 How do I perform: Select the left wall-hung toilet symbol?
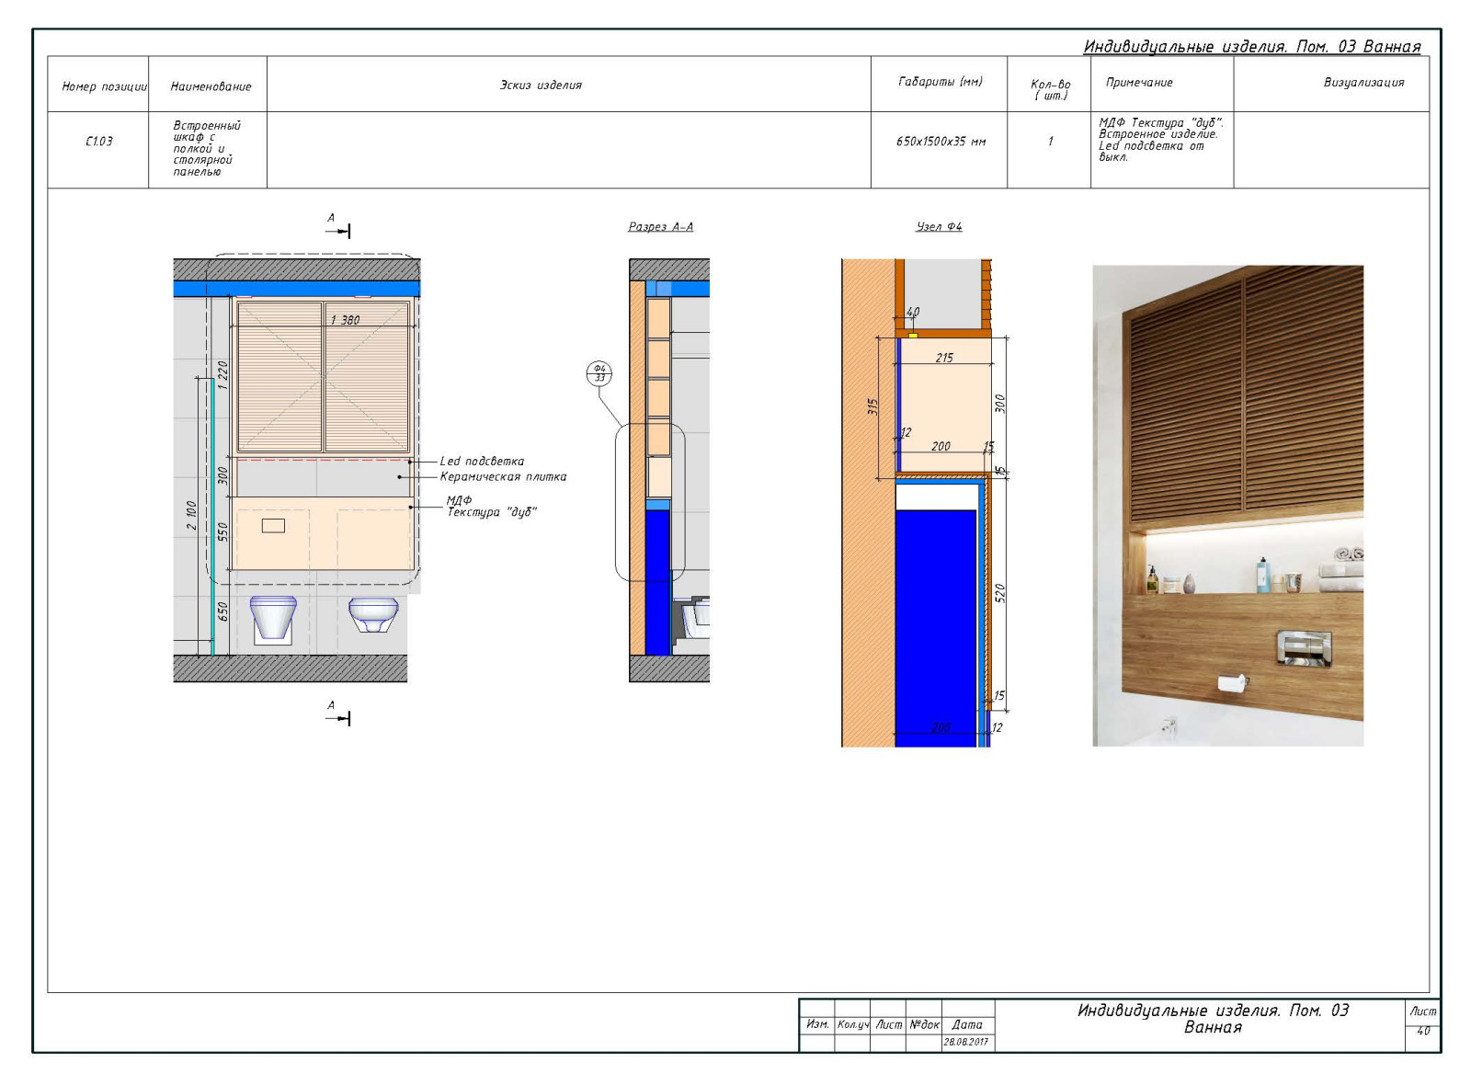tap(273, 617)
